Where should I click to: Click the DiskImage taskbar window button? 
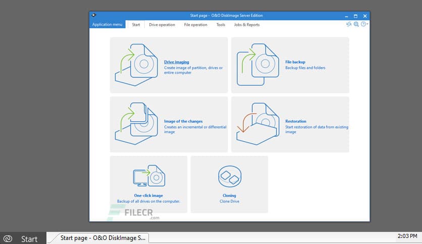click(101, 237)
